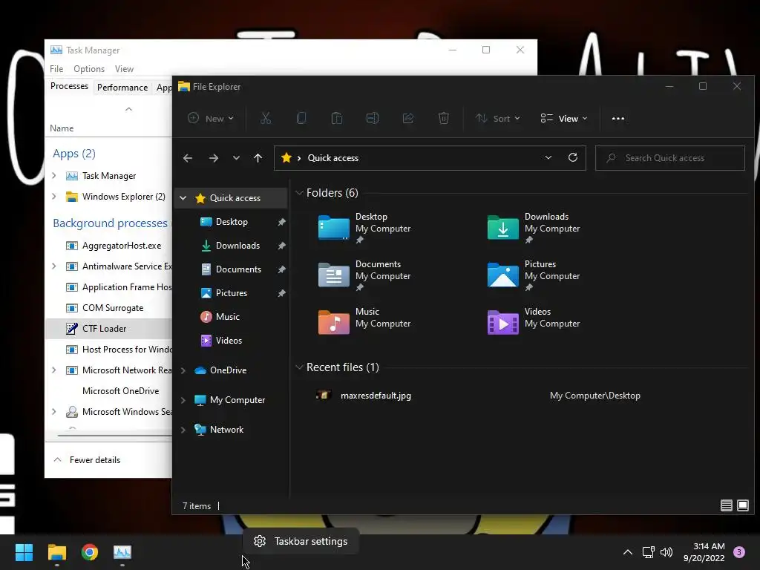760x570 pixels.
Task: Choose Taskbar settings from the context menu
Action: [301, 541]
